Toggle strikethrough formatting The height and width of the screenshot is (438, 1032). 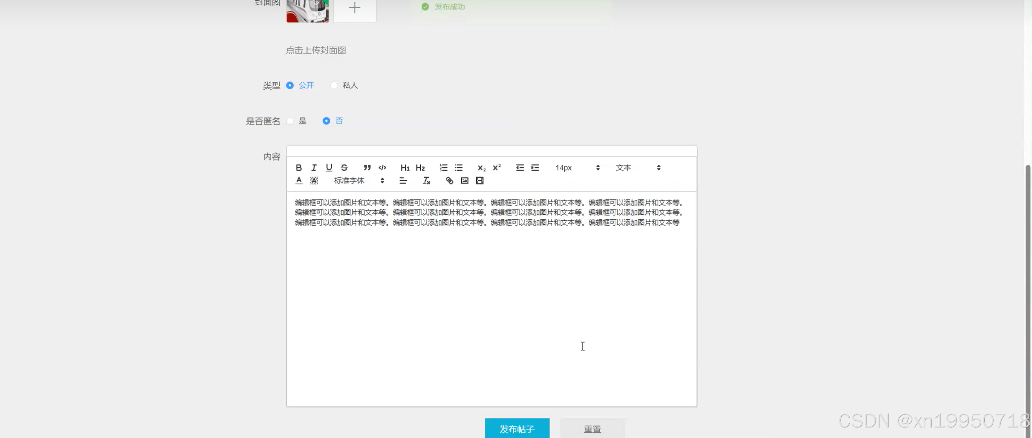[x=344, y=168]
